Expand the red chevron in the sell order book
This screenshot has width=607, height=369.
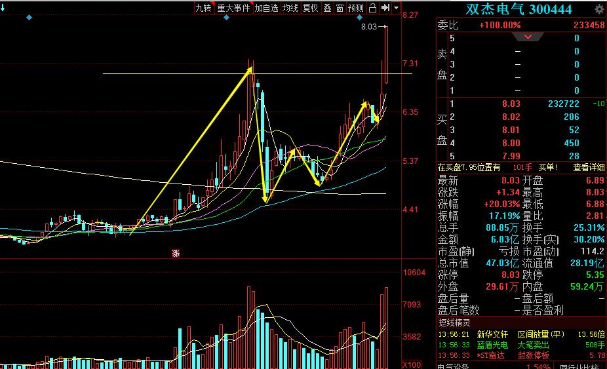[x=528, y=37]
